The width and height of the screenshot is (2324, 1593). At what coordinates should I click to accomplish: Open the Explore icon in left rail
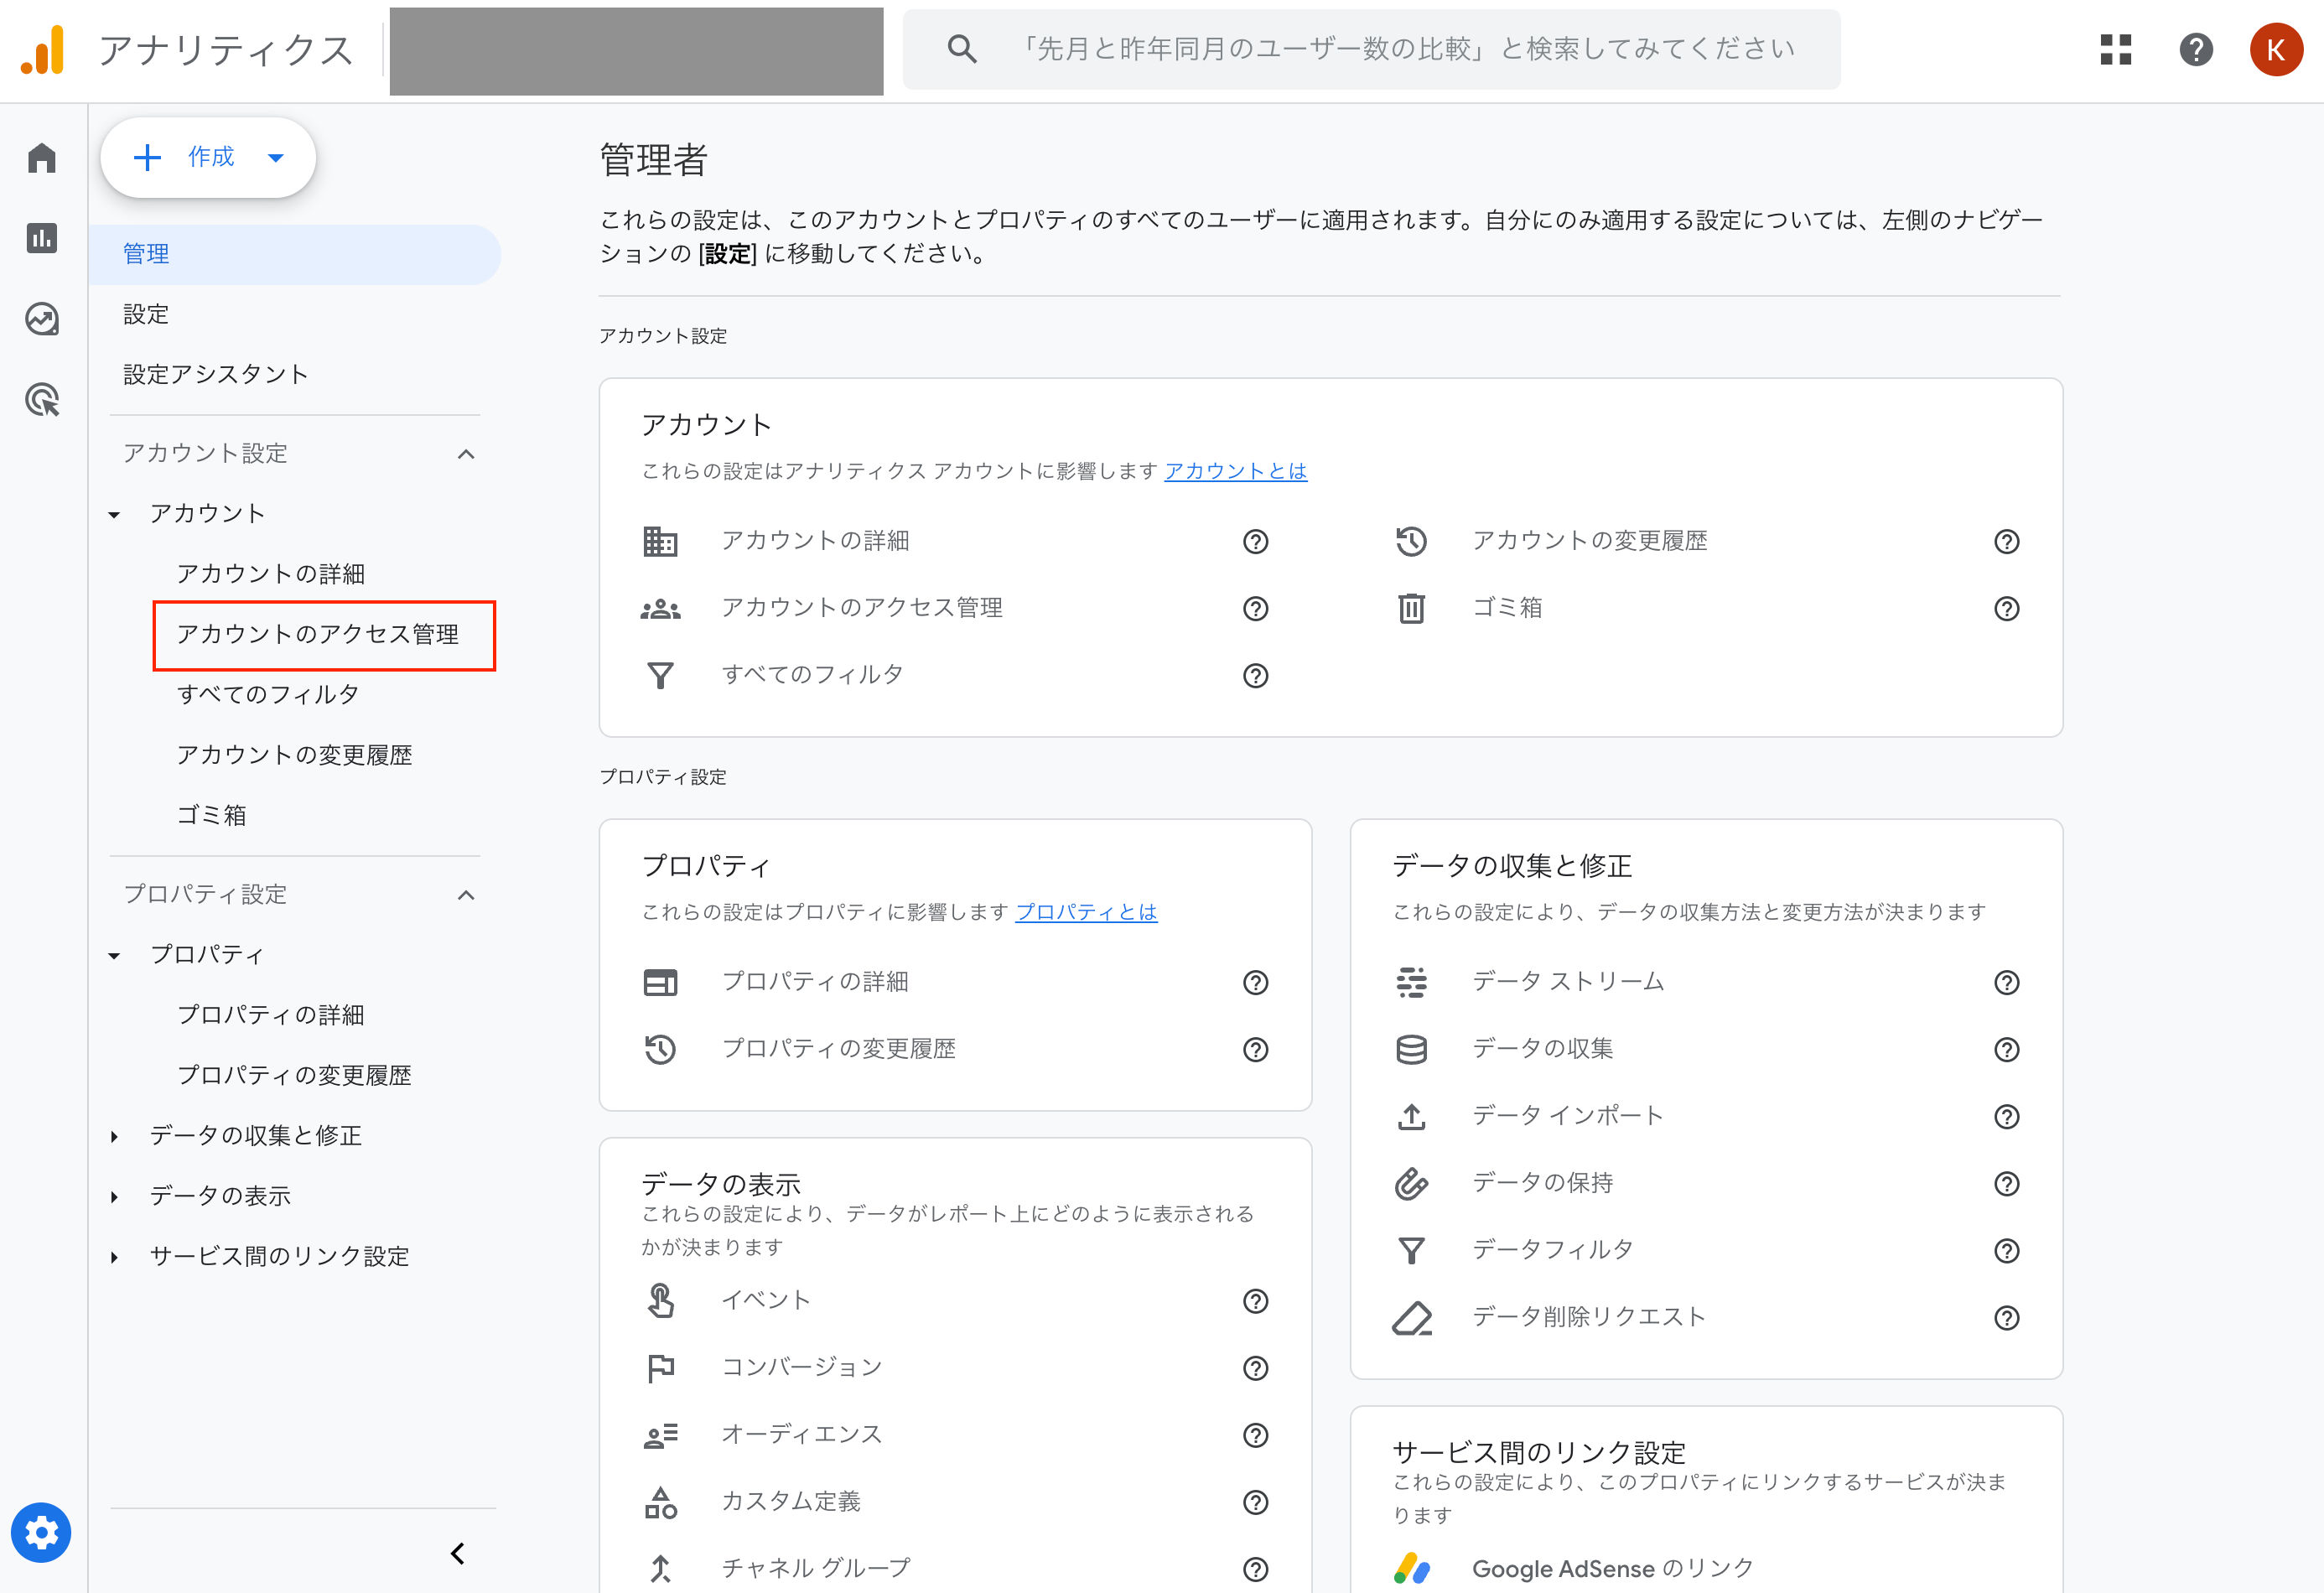(x=42, y=319)
